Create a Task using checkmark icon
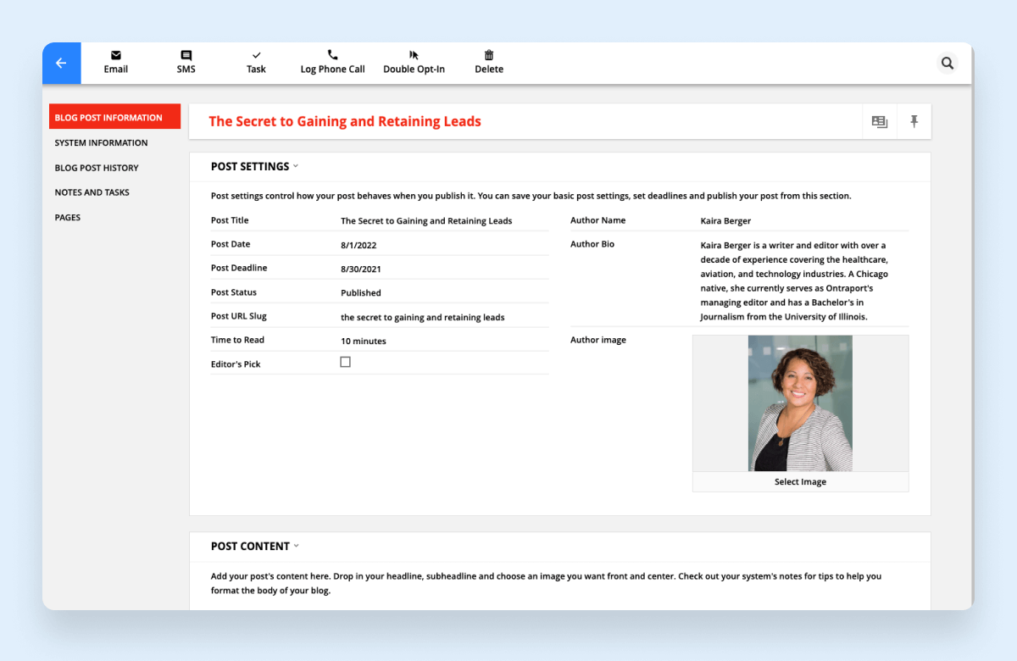1017x661 pixels. pyautogui.click(x=256, y=55)
